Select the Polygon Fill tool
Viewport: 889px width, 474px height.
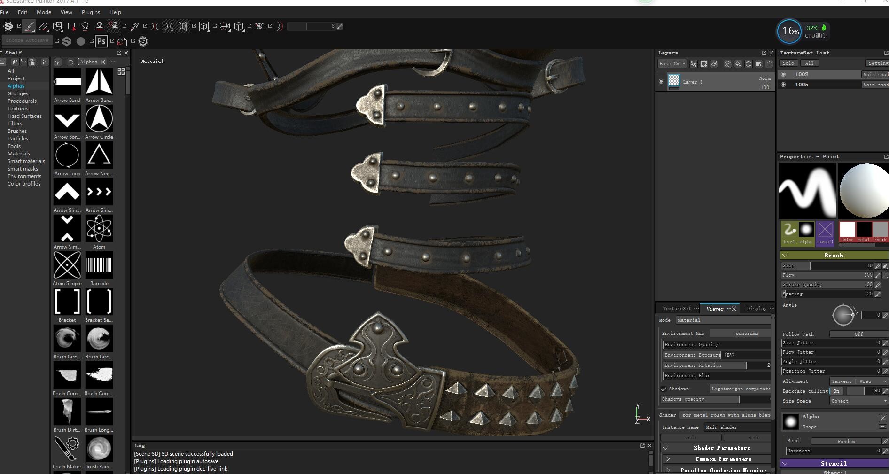click(x=71, y=26)
